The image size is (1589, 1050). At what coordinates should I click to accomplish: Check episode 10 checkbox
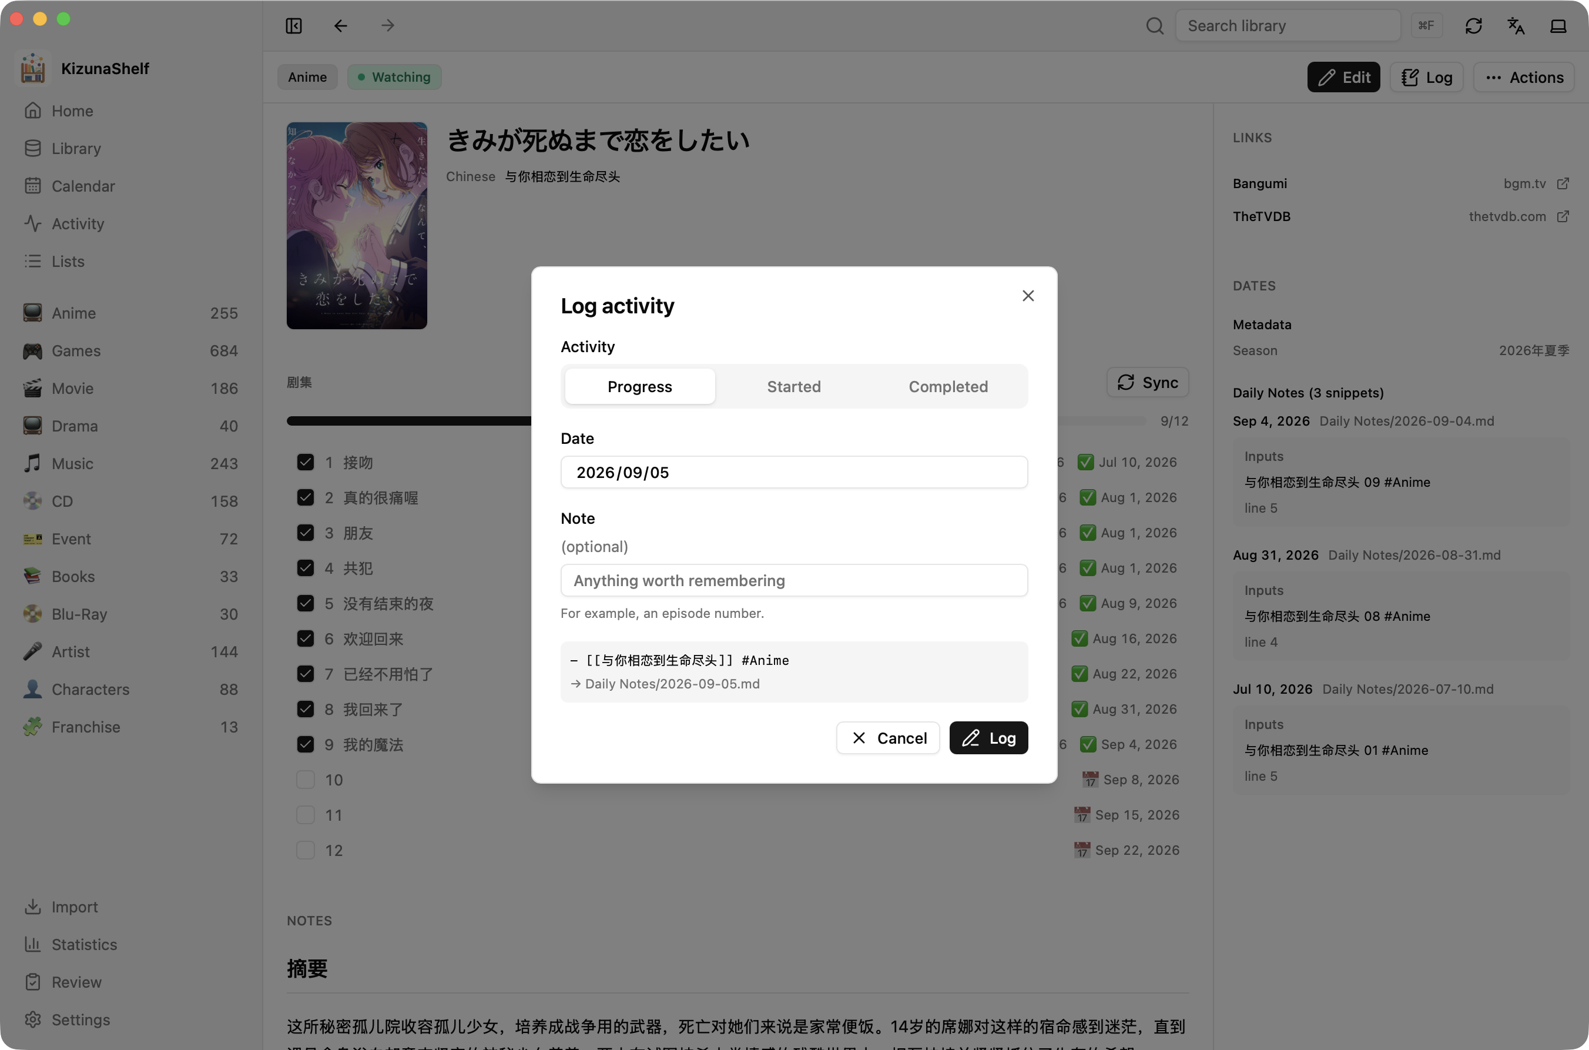point(305,780)
